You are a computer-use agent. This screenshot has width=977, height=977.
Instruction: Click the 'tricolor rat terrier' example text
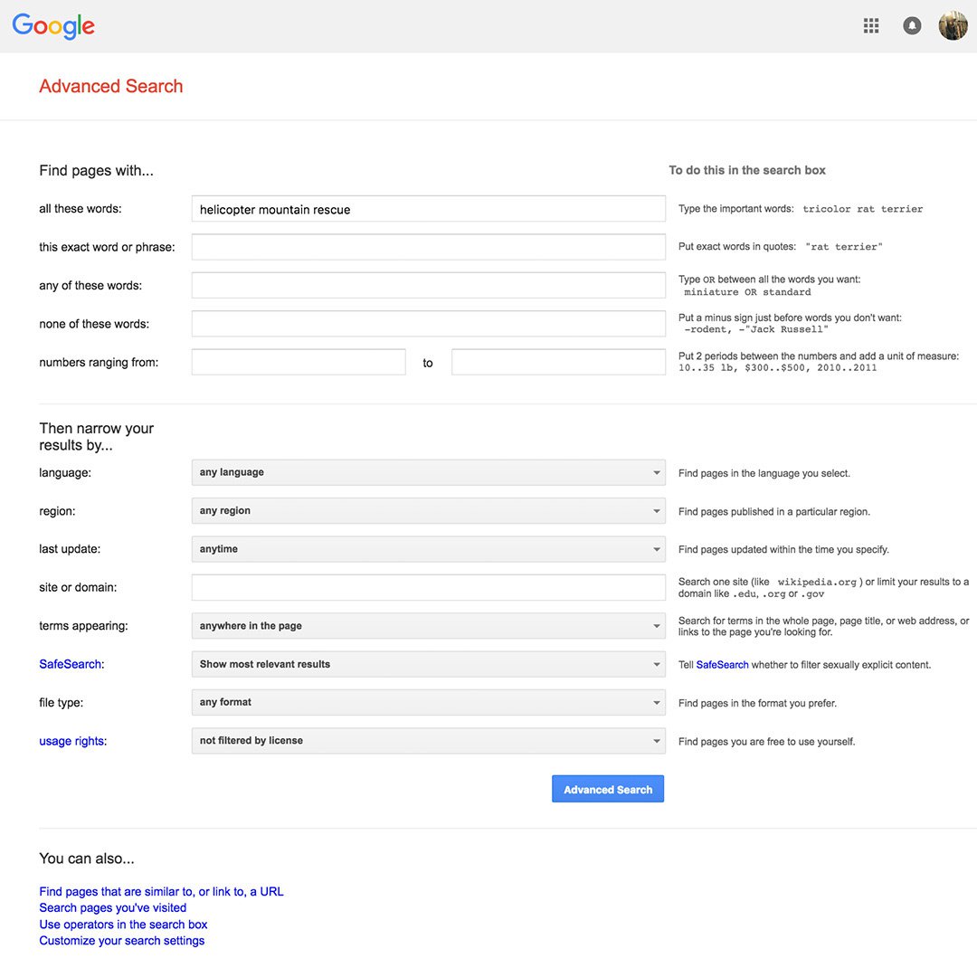[x=862, y=209]
